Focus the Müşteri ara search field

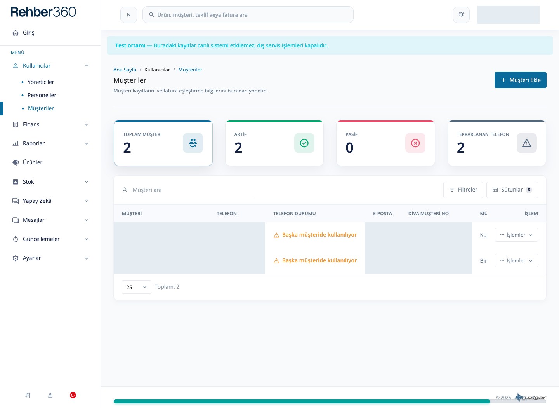point(187,190)
